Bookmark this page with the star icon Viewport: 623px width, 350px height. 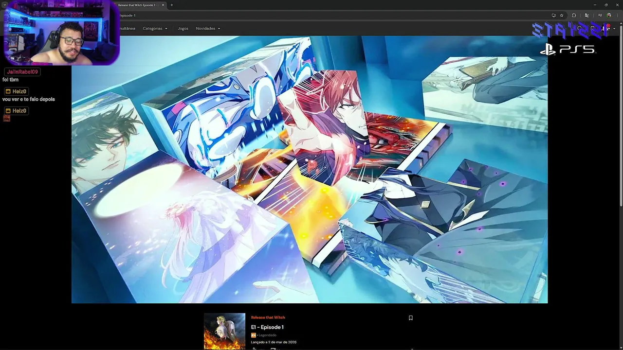pyautogui.click(x=562, y=16)
